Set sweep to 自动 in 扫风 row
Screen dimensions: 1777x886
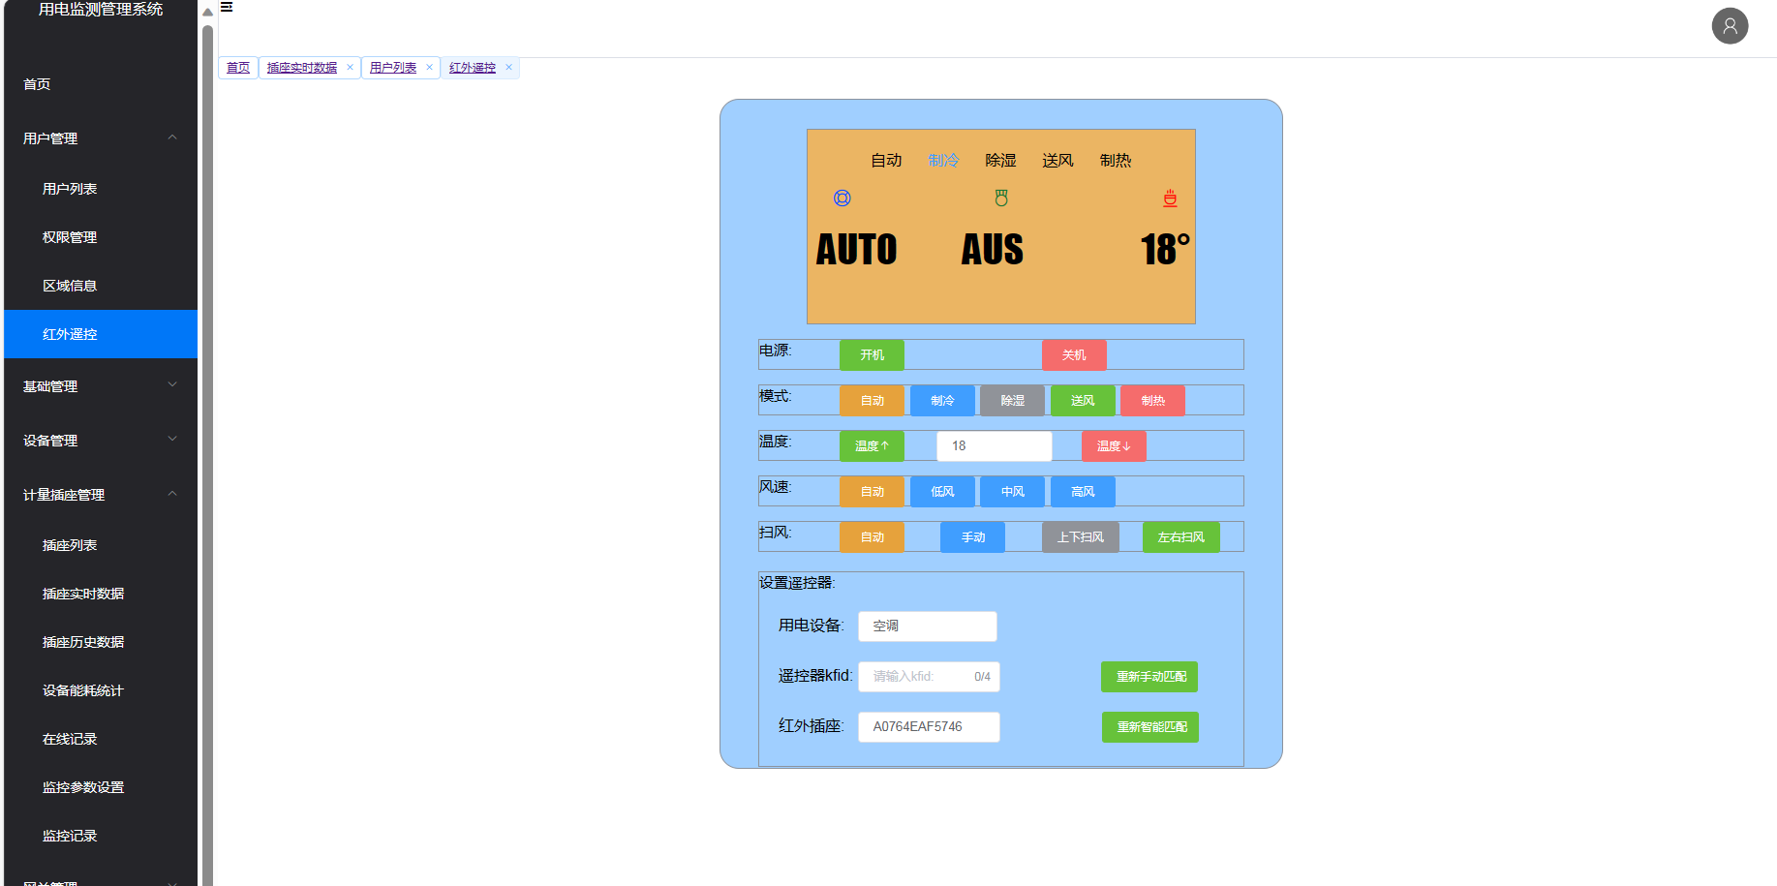coord(872,537)
